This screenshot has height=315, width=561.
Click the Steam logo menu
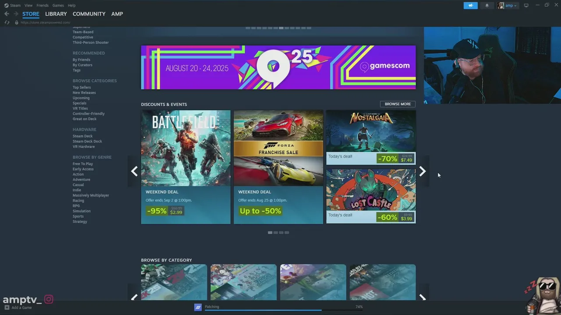tap(12, 5)
